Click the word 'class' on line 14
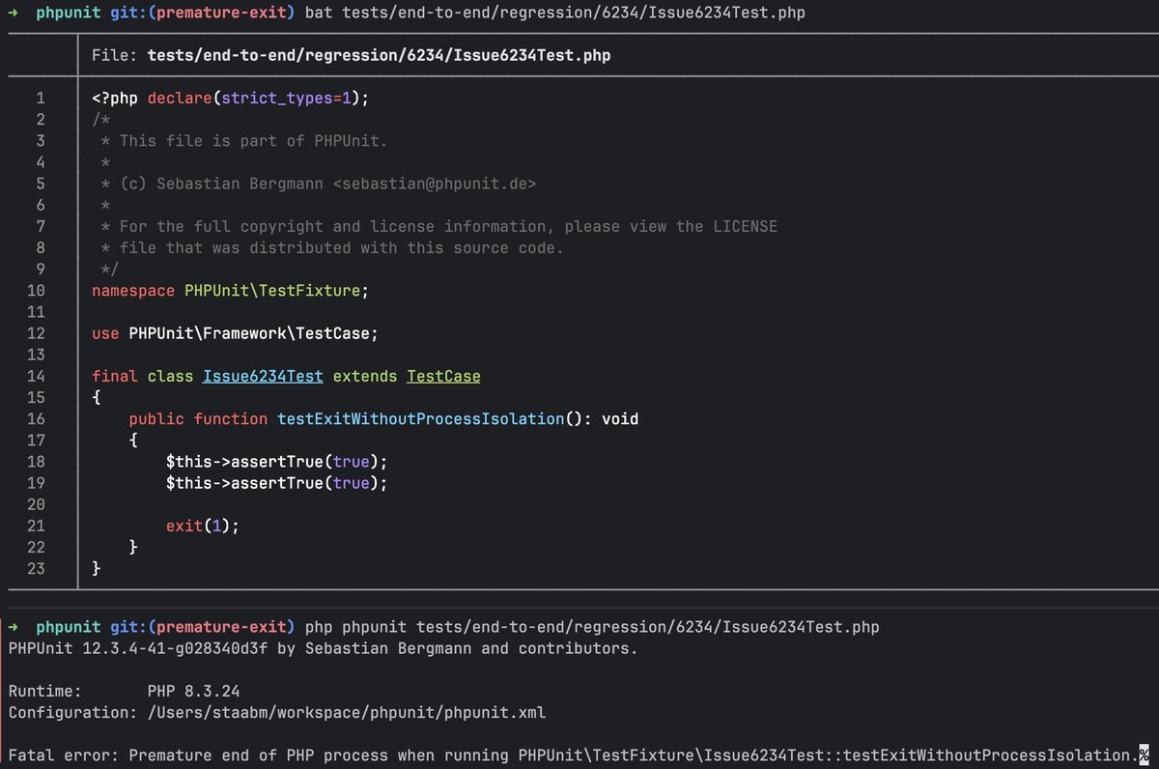Viewport: 1159px width, 769px height. point(170,376)
